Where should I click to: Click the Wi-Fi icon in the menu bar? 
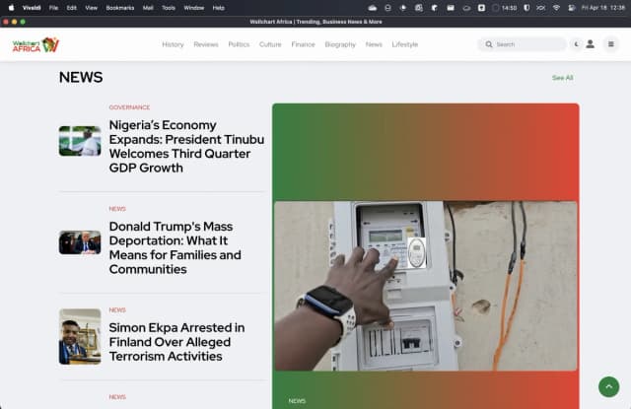pos(556,7)
